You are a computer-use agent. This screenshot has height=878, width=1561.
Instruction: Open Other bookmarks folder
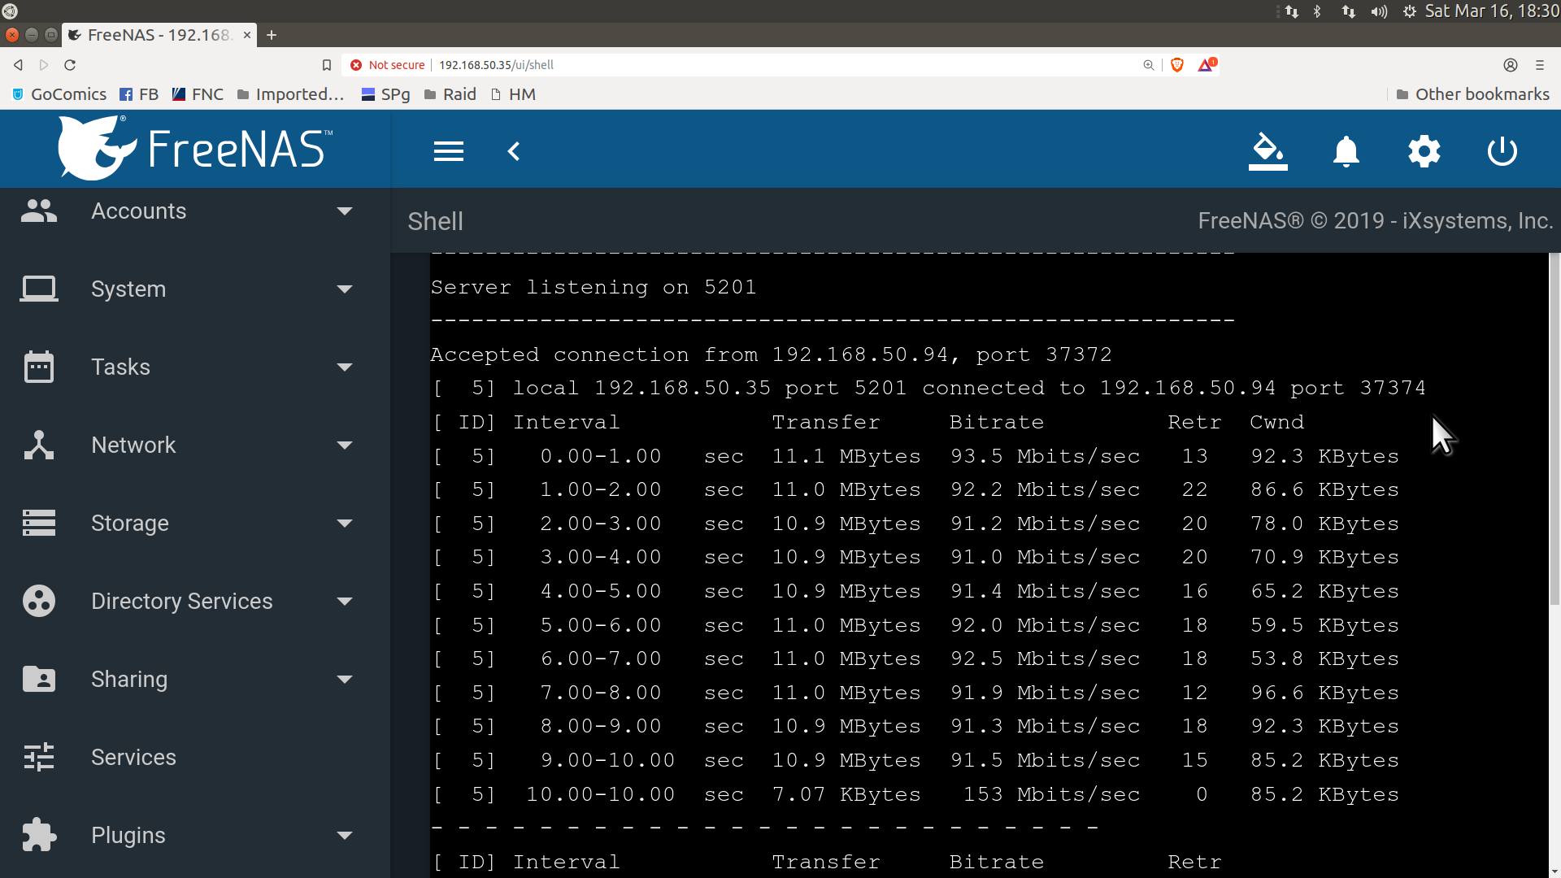tap(1472, 94)
